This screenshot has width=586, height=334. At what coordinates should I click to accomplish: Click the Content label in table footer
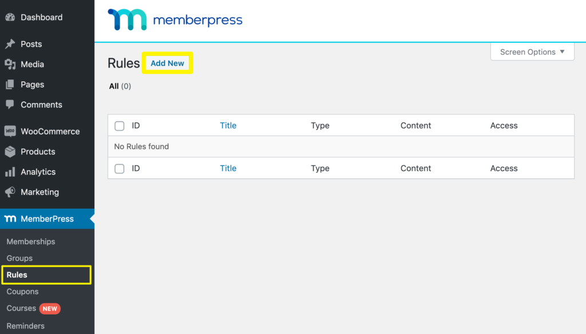coord(415,168)
